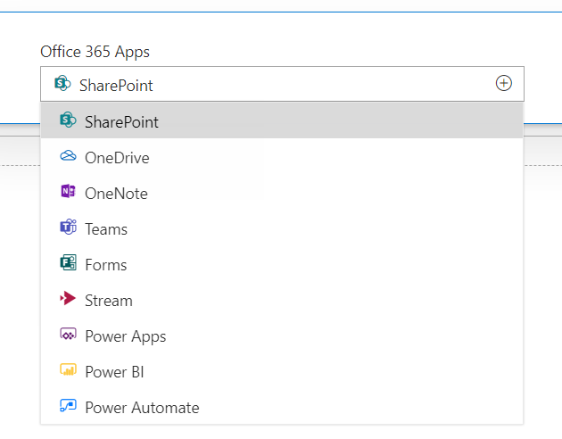Click the SharePoint icon in dropdown list
The image size is (562, 439).
68,120
